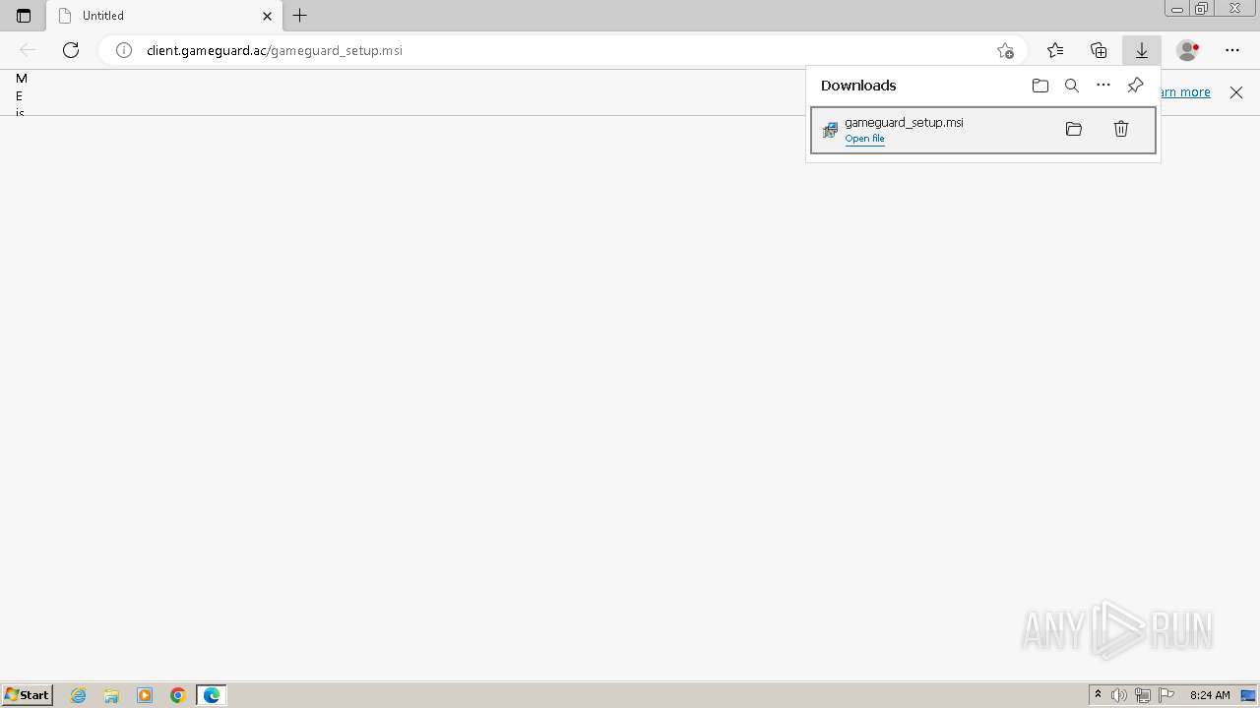Open downloads folder from Downloads panel header
This screenshot has height=708, width=1260.
[1040, 86]
